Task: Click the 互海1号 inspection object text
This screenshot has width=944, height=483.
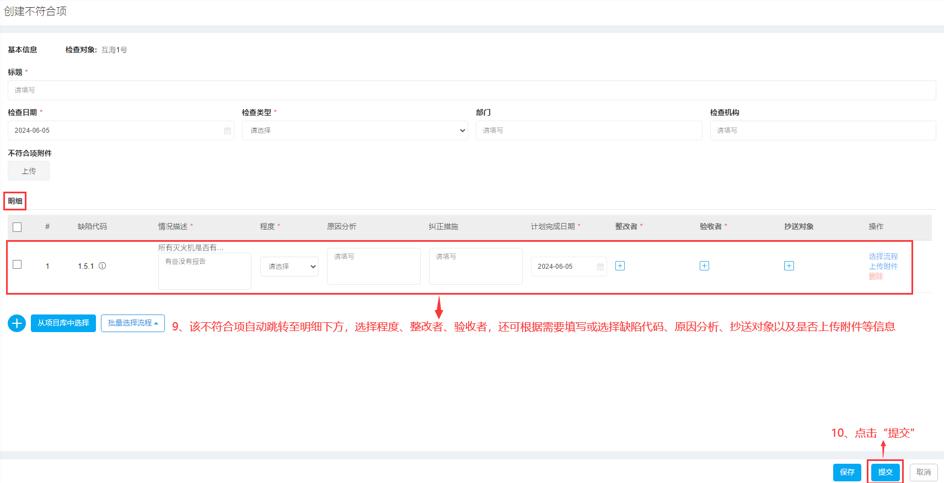Action: (114, 50)
